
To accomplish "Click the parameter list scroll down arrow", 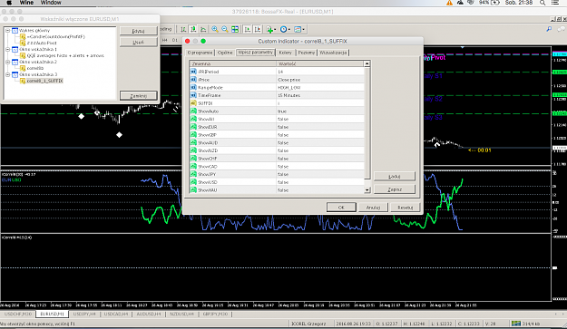I will point(367,190).
